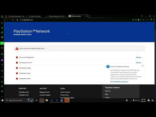Reload the page with the refresh icon

tap(13, 20)
